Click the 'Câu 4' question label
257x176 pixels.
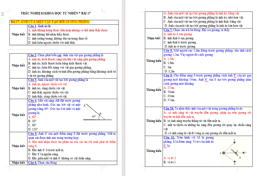[x=33, y=101]
